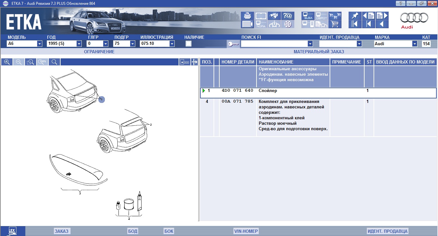This screenshot has width=438, height=236.
Task: Expand the ИЛЛЮСТРАЦИЯ dropdown 075-10
Action: pyautogui.click(x=172, y=44)
